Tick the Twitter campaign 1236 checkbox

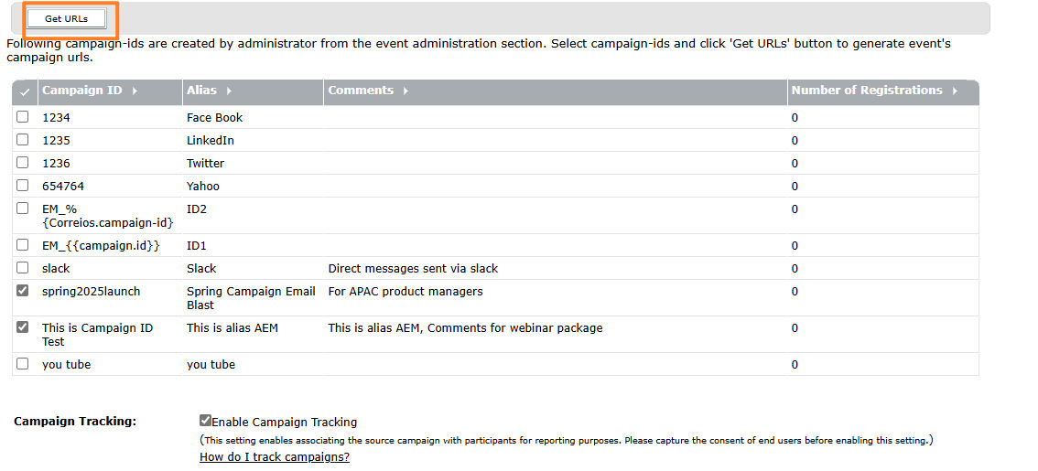[23, 163]
